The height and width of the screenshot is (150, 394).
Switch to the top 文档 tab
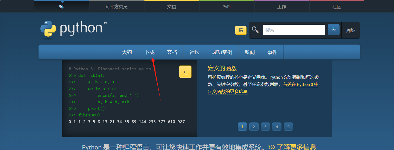[x=172, y=7]
